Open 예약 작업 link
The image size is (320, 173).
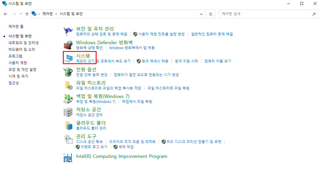pyautogui.click(x=126, y=147)
